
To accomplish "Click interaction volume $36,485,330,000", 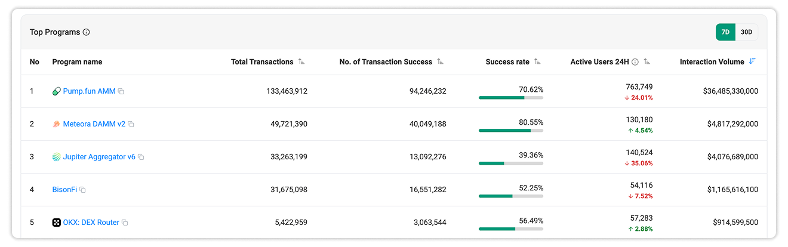I will (x=731, y=91).
